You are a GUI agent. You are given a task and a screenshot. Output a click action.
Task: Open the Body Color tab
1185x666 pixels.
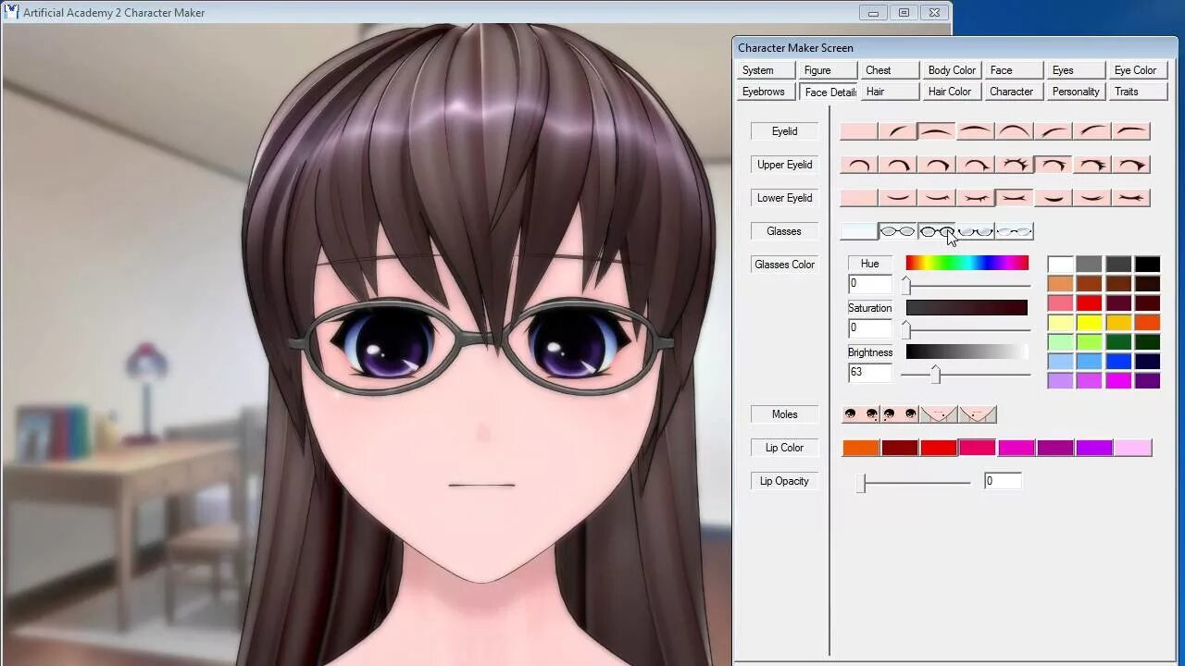pos(953,70)
